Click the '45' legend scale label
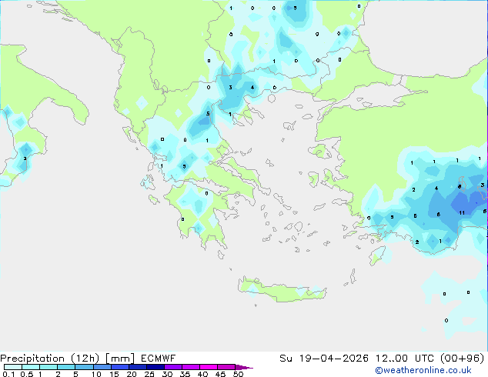Screen dimensions: 488x377 (221, 374)
